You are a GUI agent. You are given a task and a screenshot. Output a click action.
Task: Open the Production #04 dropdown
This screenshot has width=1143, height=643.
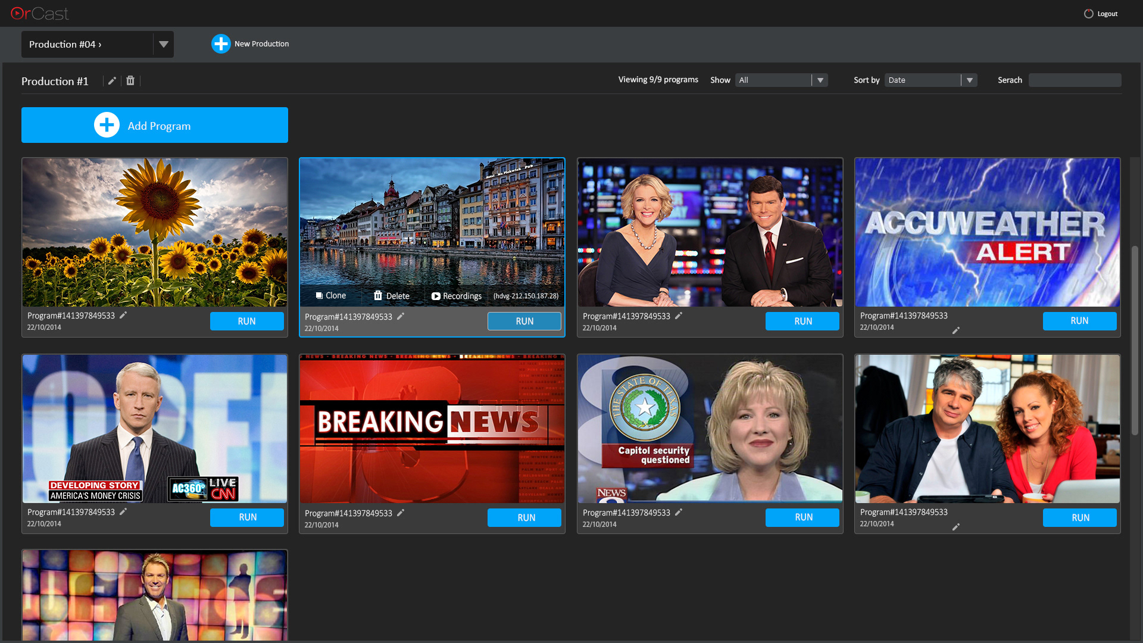(x=163, y=45)
